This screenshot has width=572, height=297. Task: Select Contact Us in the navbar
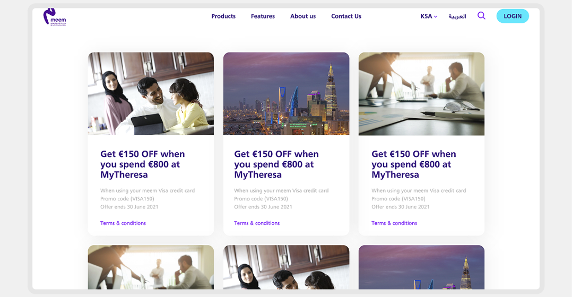[x=346, y=16]
